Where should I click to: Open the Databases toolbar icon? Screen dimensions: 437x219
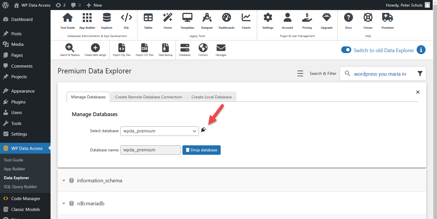pos(184,48)
